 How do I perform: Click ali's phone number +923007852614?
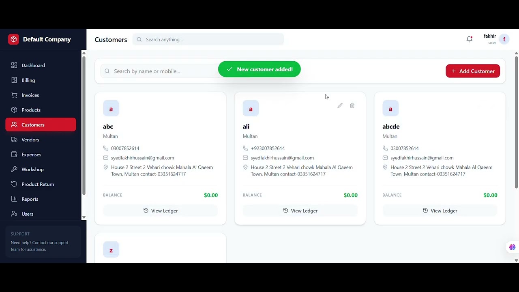tap(268, 148)
